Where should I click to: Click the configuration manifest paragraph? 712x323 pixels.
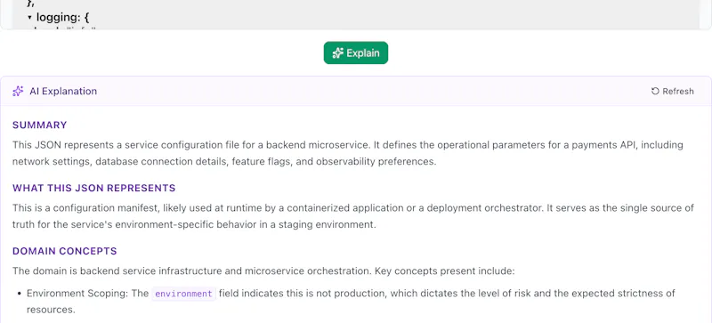coord(353,216)
